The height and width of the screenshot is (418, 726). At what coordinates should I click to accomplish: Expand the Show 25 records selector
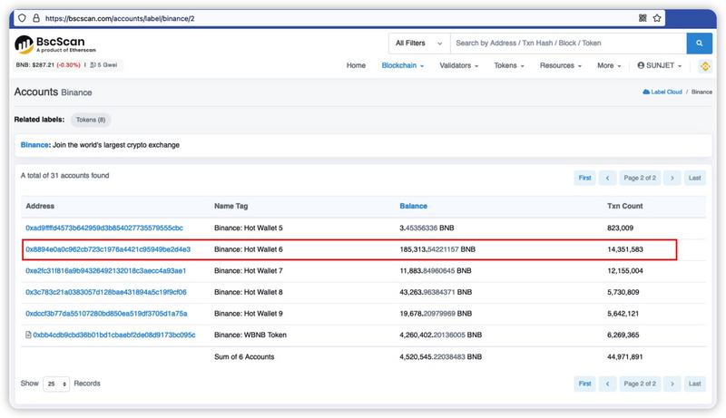coord(56,384)
